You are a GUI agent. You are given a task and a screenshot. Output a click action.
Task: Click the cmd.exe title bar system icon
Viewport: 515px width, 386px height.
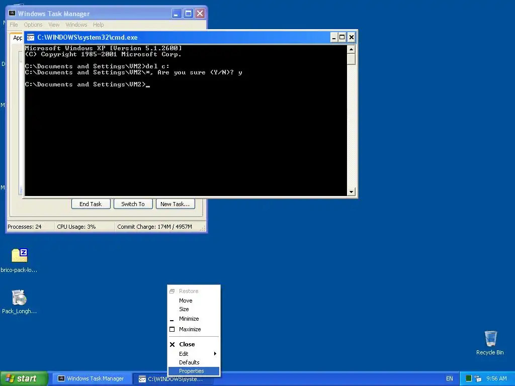[x=31, y=37]
